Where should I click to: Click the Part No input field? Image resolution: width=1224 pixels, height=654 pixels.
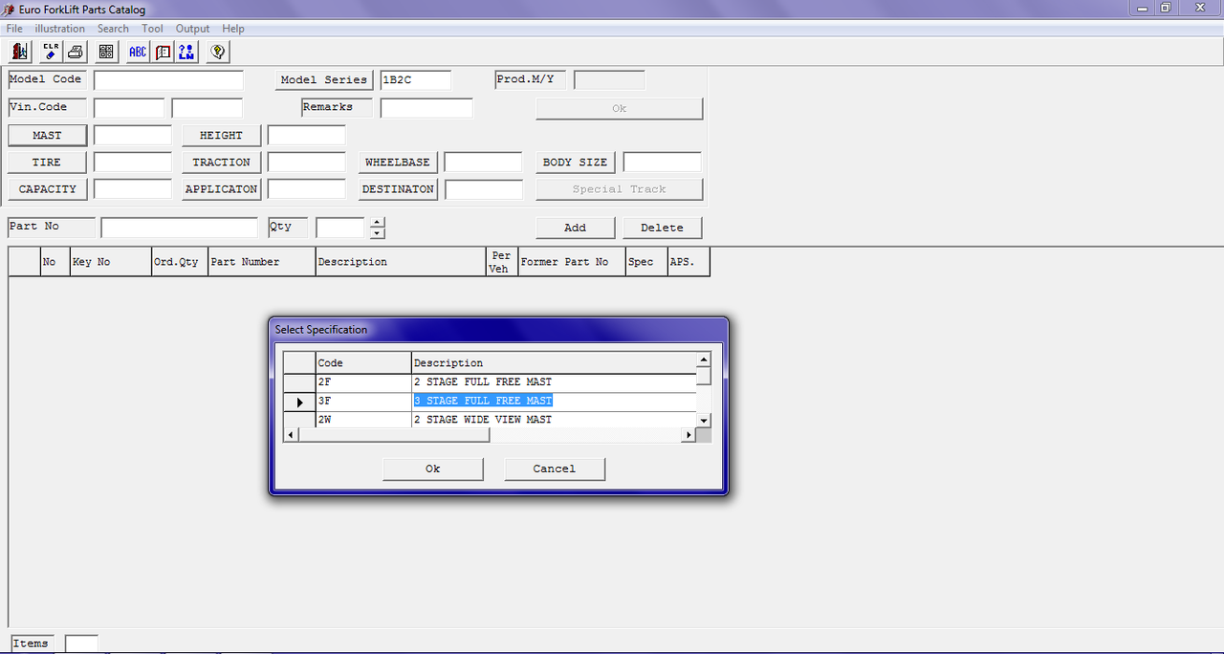click(x=180, y=228)
